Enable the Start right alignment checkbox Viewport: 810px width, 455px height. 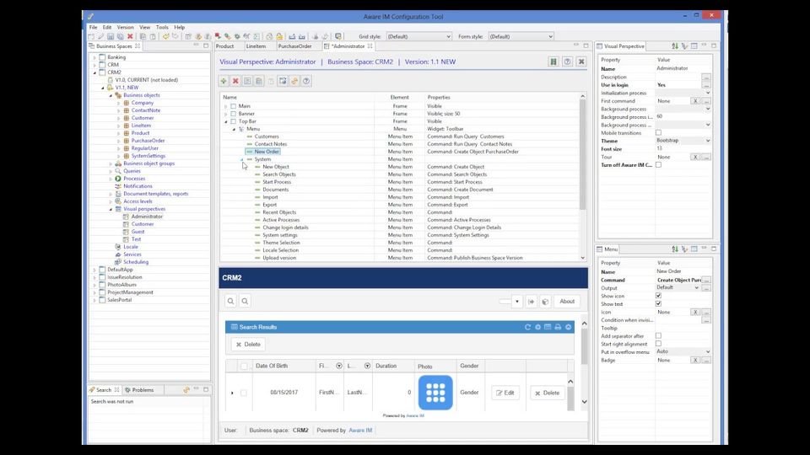click(x=659, y=344)
